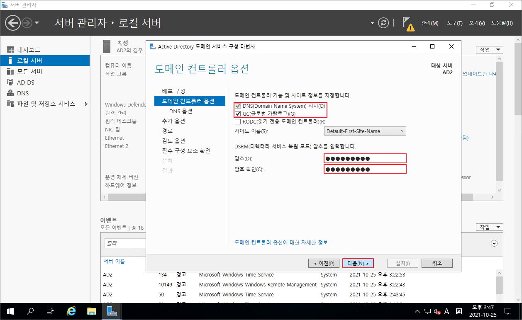Toggle GC(글로벌 카탈로그) checkbox
The image size is (522, 320).
point(238,114)
